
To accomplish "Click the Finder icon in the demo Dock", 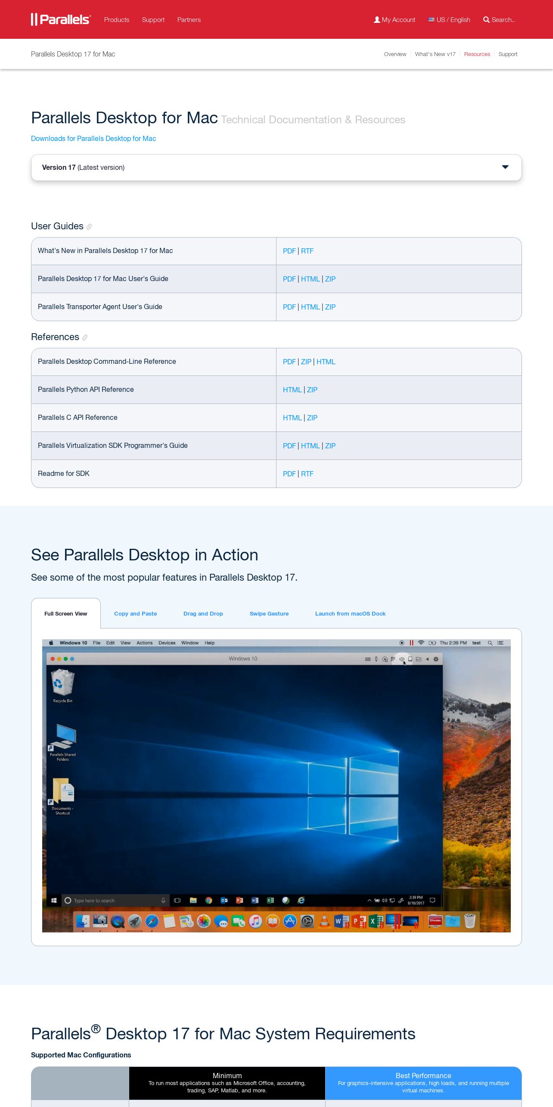I will [x=83, y=921].
